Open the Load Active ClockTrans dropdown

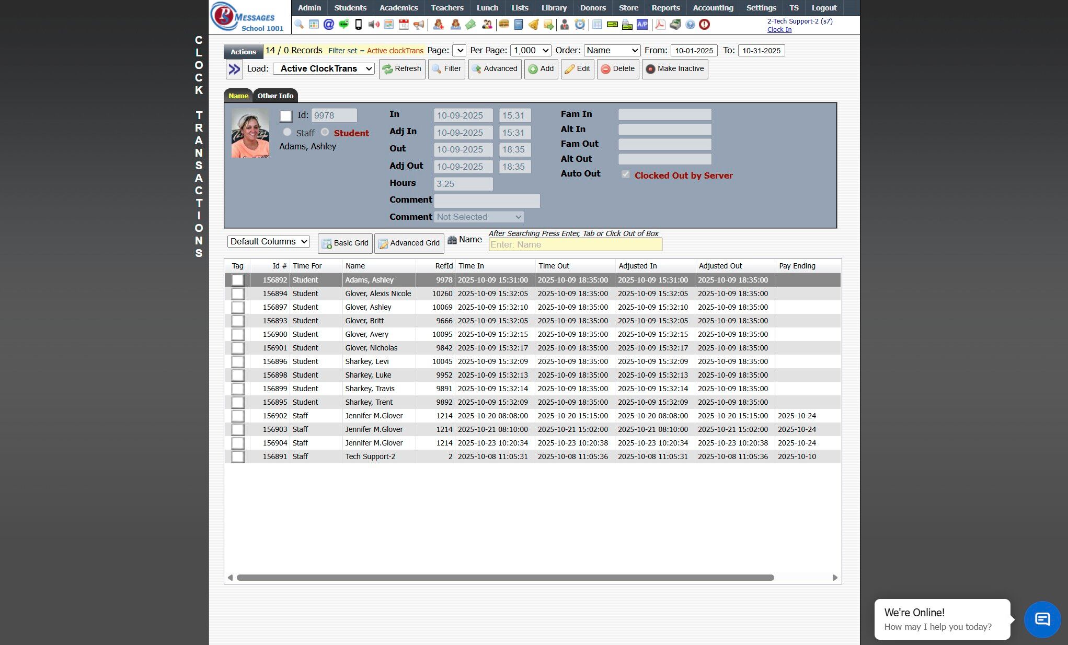tap(324, 69)
